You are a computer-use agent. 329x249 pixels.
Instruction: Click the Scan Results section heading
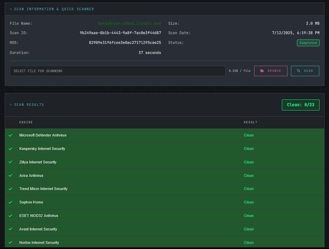click(x=29, y=105)
